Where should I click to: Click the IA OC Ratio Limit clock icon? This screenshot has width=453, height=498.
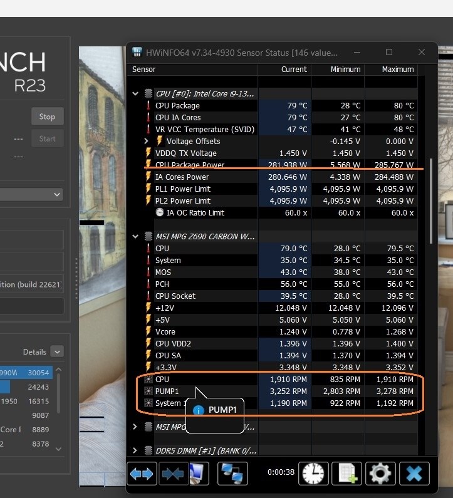(160, 212)
